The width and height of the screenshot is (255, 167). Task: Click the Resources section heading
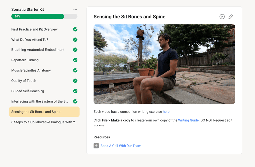pos(102,137)
